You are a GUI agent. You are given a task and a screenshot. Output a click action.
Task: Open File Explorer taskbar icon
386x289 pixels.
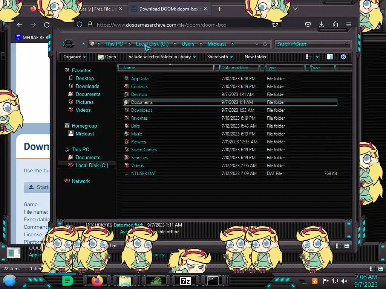(125, 281)
